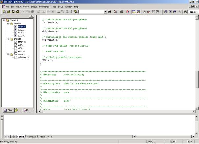Screen dimensions: 199x144
Task: Click the editor vertical scrollbar thumb
Action: (197, 79)
